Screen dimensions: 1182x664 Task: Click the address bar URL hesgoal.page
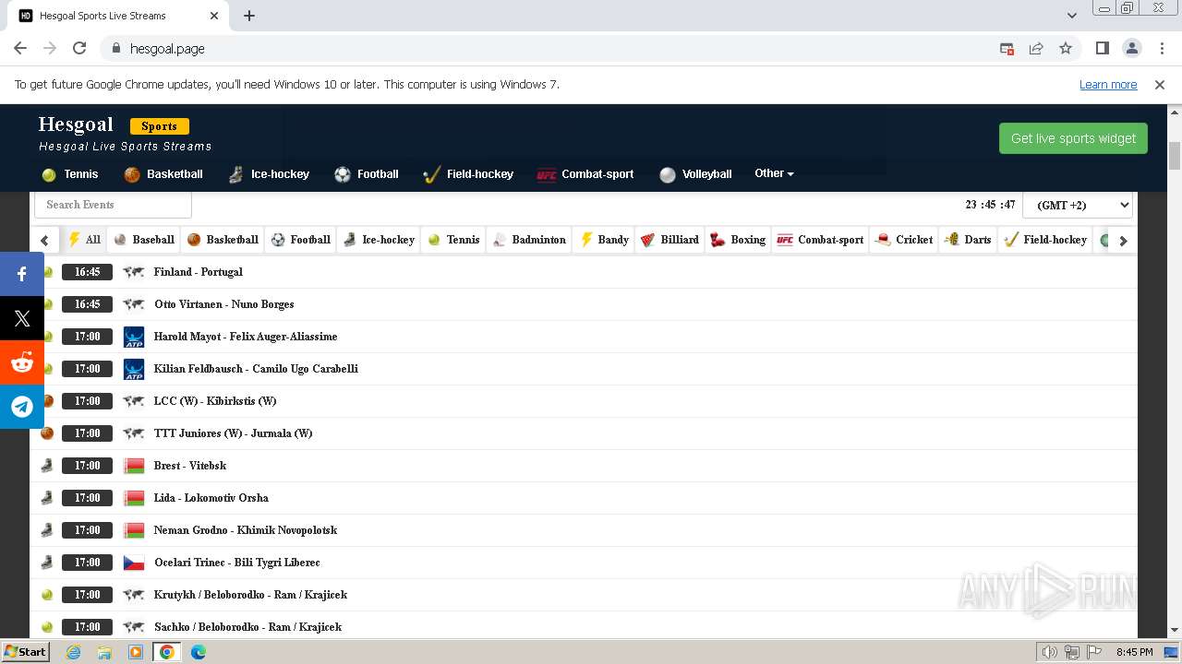pos(167,48)
